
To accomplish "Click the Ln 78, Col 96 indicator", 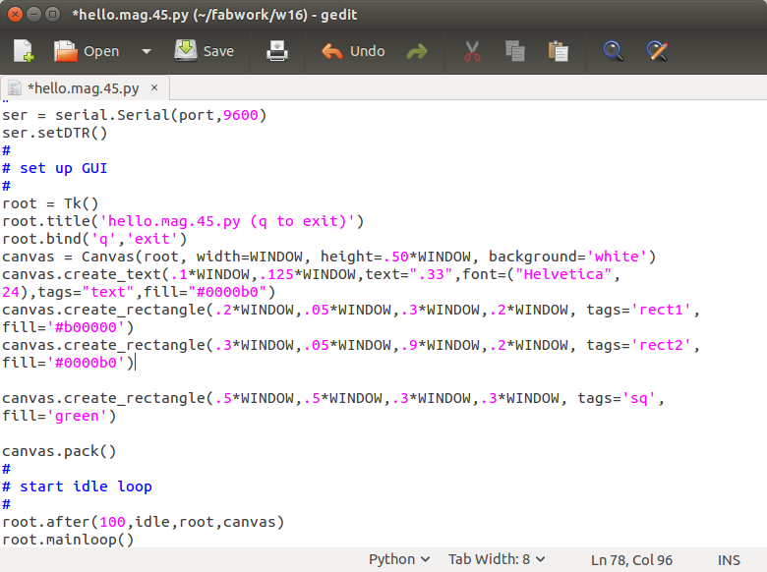I will [631, 560].
